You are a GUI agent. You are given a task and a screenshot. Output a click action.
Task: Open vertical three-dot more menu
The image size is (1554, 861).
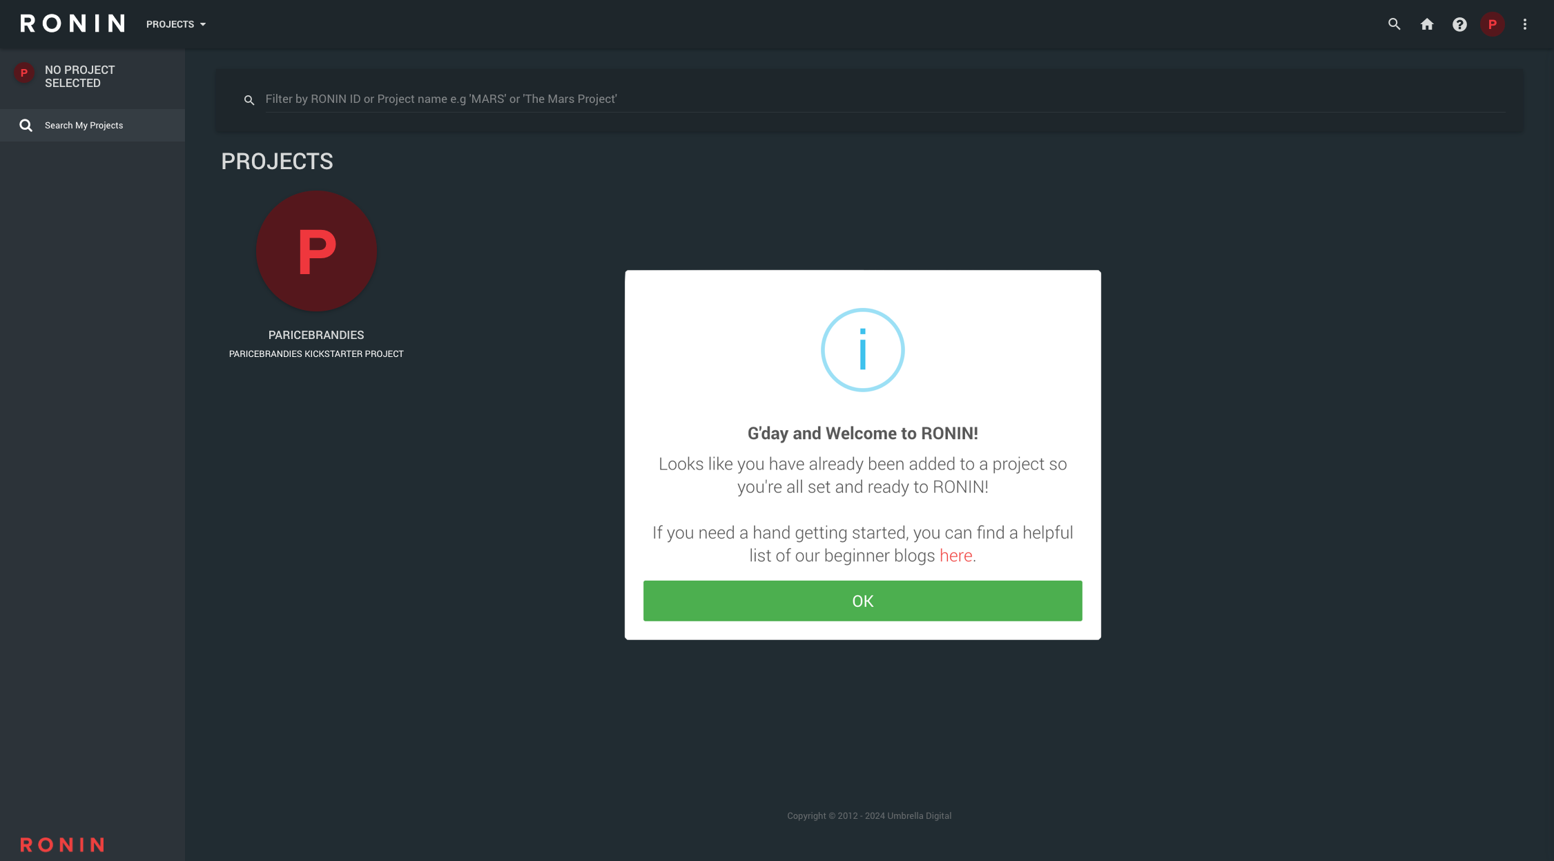pos(1525,24)
